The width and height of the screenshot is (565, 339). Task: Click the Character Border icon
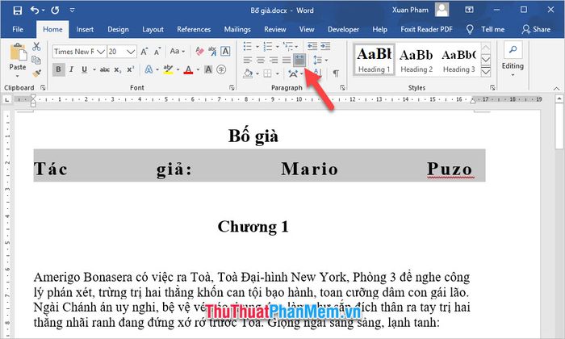[225, 51]
